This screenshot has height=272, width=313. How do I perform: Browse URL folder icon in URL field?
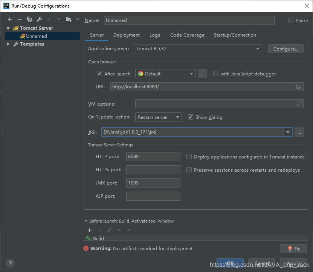[299, 87]
